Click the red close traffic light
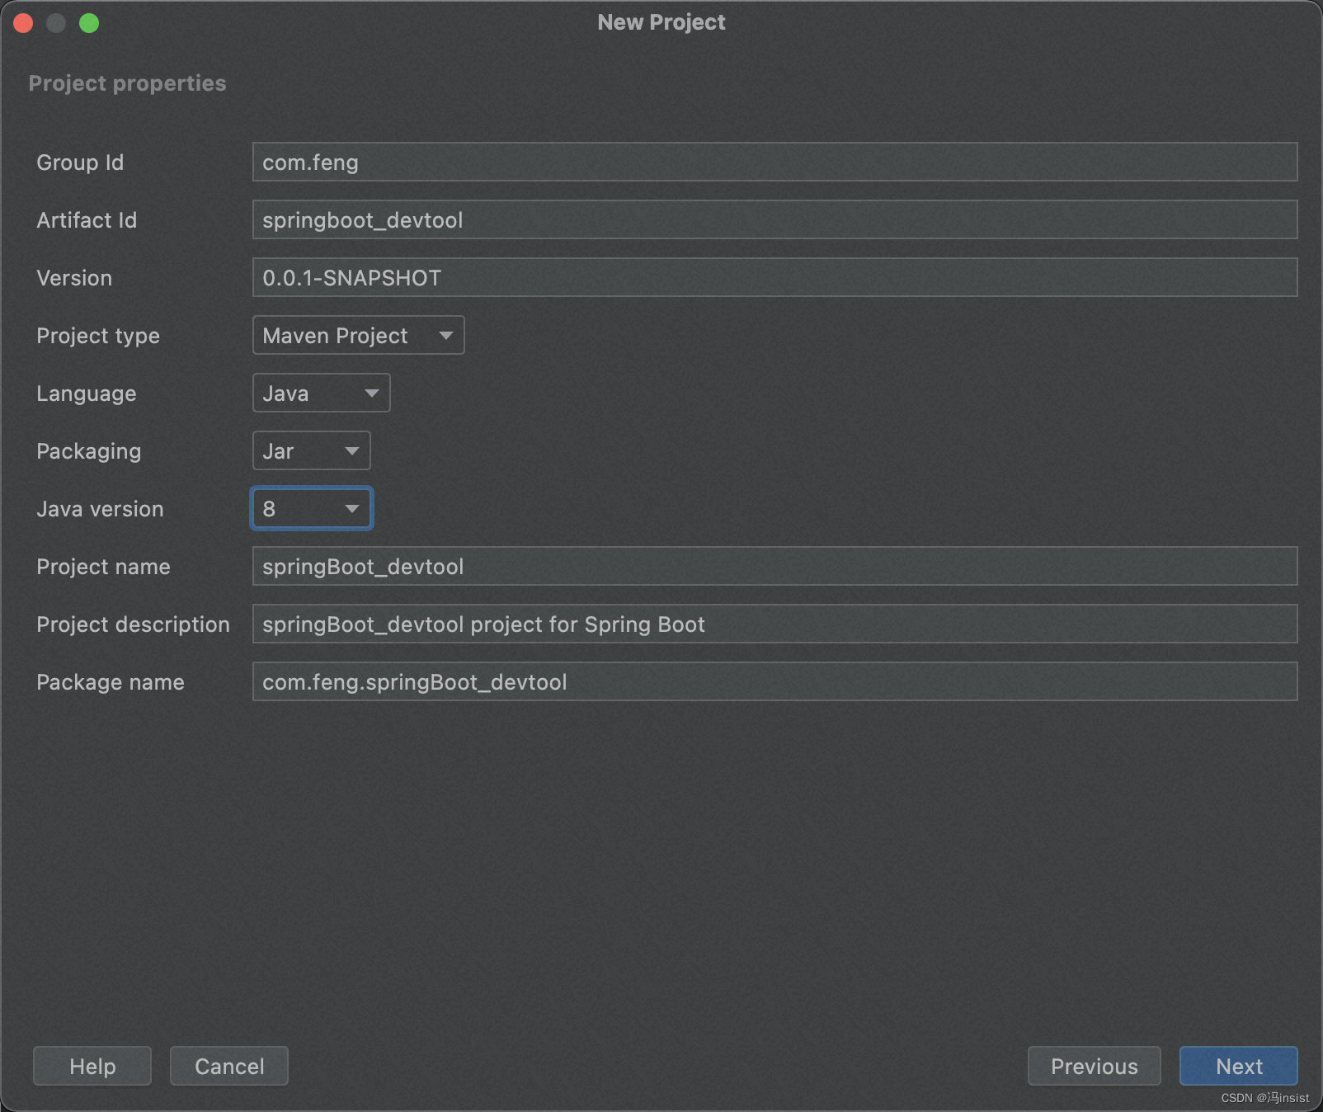The height and width of the screenshot is (1112, 1323). [23, 22]
